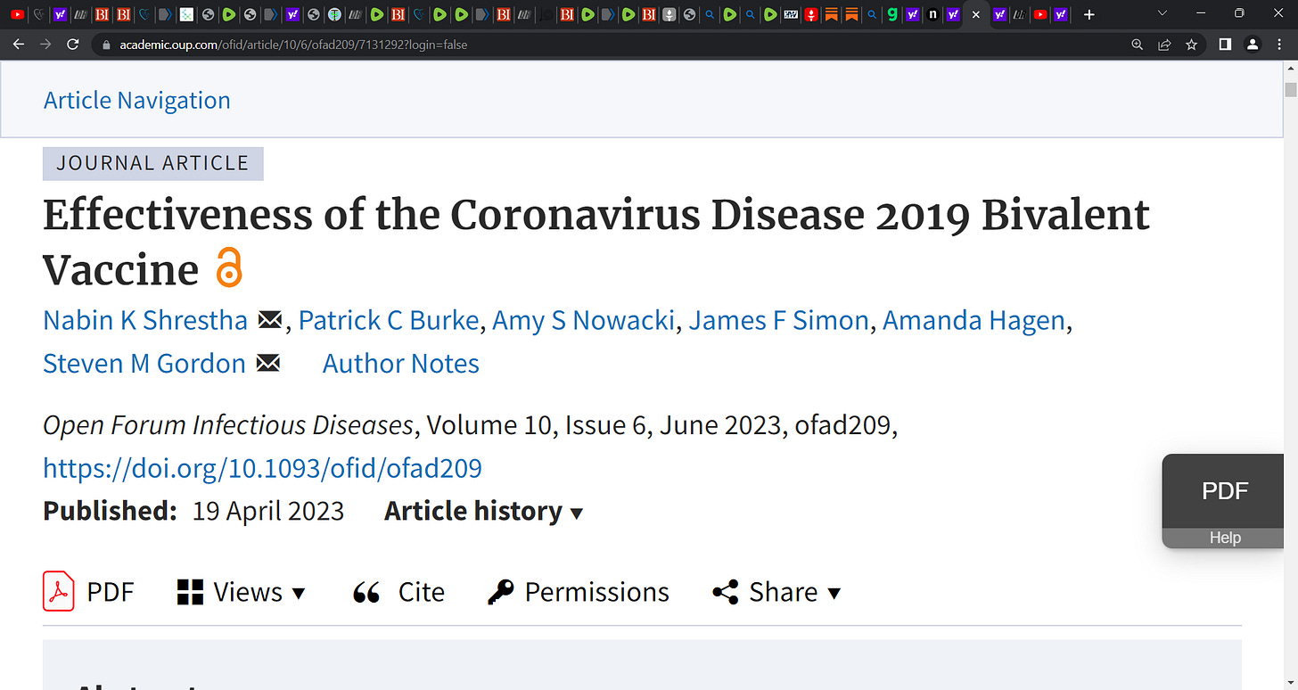
Task: Go back to the previous page
Action: pos(18,45)
